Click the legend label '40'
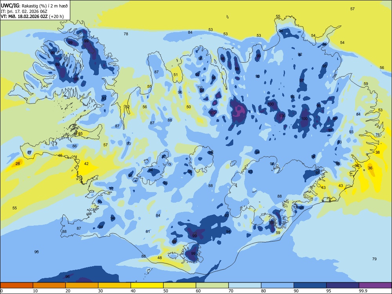This screenshot has width=392, height=294. pyautogui.click(x=133, y=291)
